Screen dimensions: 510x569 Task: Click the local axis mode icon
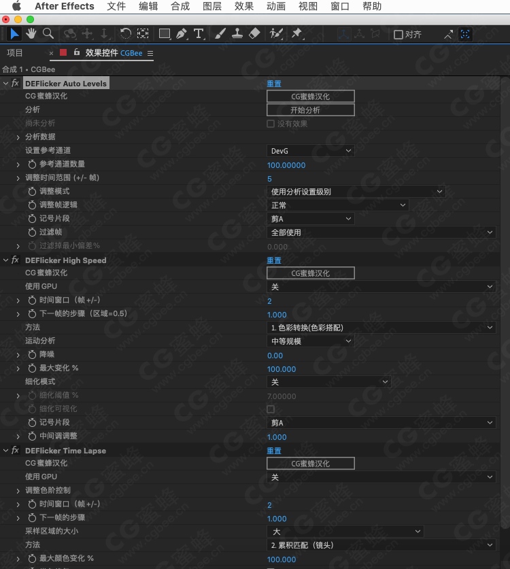pyautogui.click(x=343, y=35)
